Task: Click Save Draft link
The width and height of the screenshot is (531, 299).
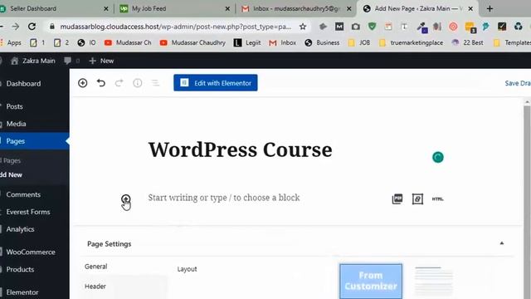Action: [x=518, y=83]
